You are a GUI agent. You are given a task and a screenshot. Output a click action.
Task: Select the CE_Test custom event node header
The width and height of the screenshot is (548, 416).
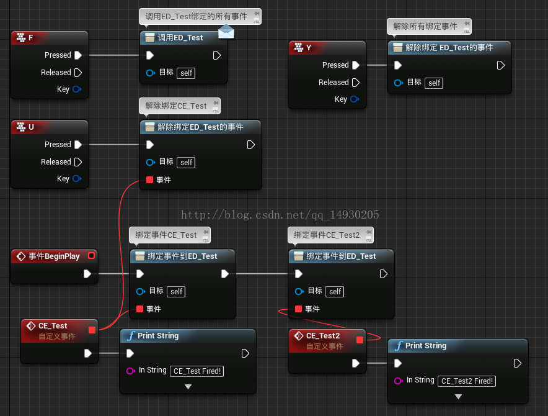click(x=53, y=325)
